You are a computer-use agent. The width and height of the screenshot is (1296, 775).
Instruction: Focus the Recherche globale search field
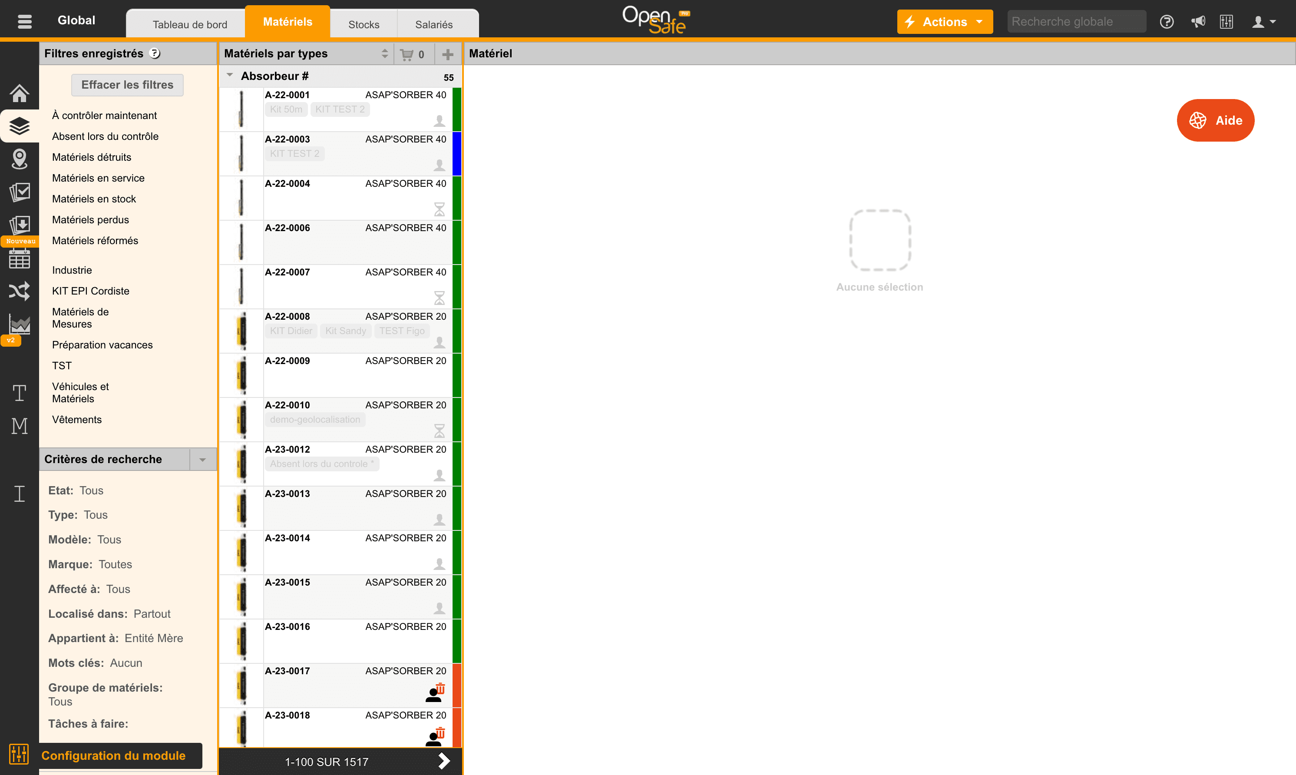[x=1076, y=21]
